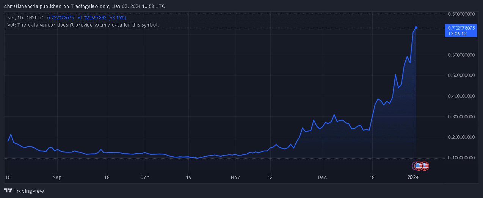The width and height of the screenshot is (483, 198).
Task: Click the TradingView logo
Action: tap(24, 190)
